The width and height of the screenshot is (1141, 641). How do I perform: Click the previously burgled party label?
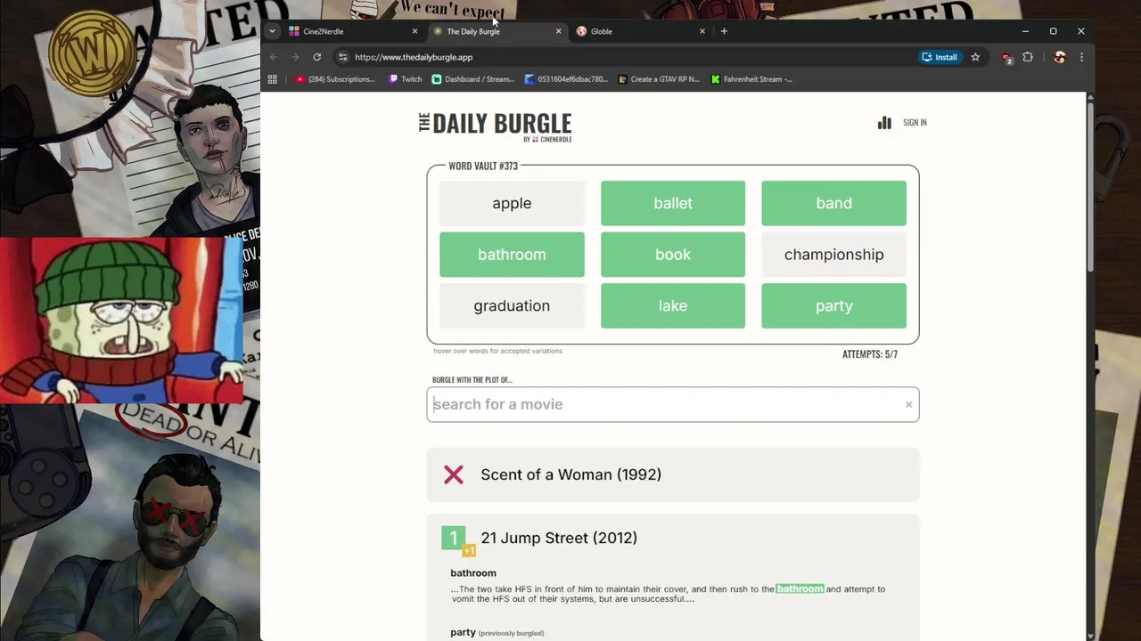click(x=497, y=632)
